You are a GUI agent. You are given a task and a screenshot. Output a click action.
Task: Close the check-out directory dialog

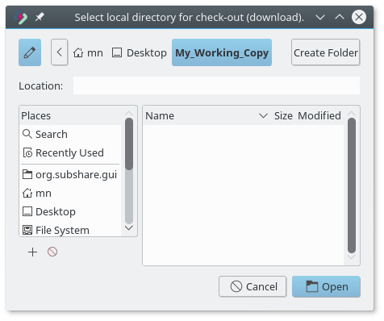(359, 17)
